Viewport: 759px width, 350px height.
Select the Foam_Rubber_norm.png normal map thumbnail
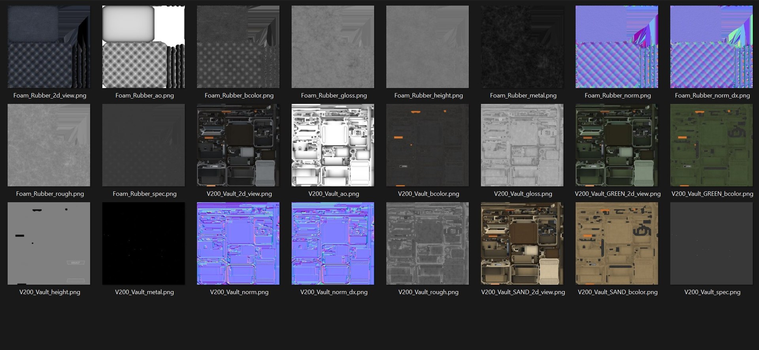(x=617, y=47)
